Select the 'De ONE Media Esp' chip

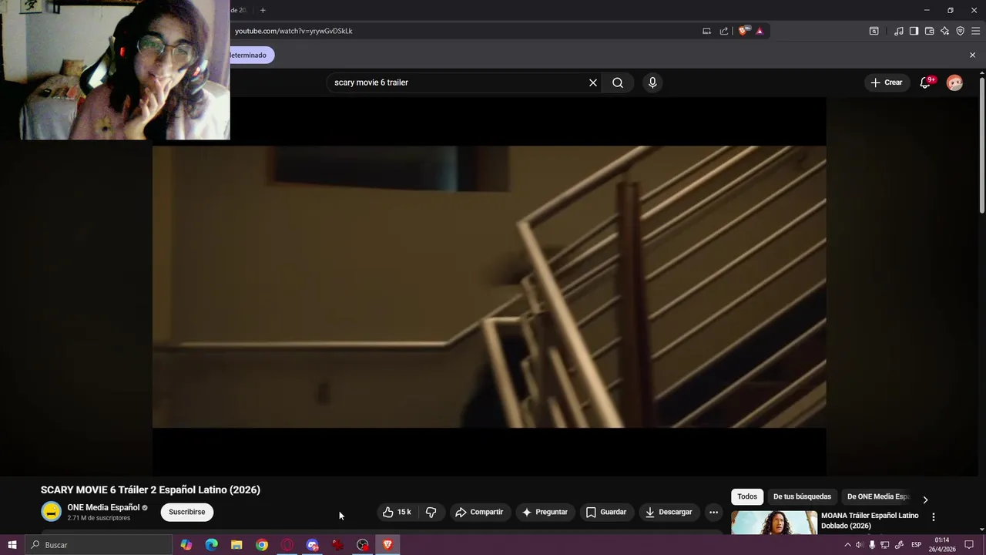(878, 496)
